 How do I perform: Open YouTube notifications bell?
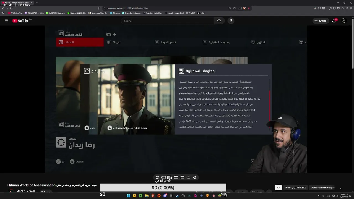(x=334, y=21)
